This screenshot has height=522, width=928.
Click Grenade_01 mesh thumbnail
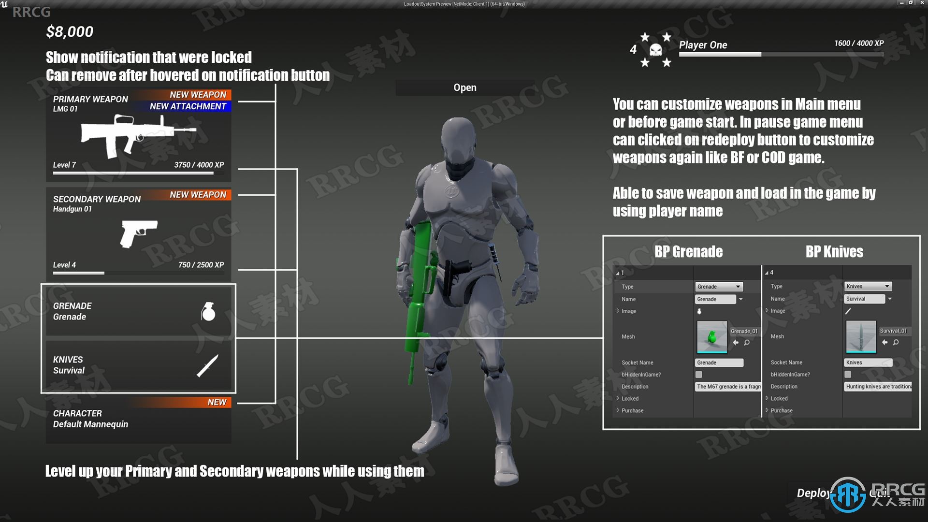pos(712,336)
